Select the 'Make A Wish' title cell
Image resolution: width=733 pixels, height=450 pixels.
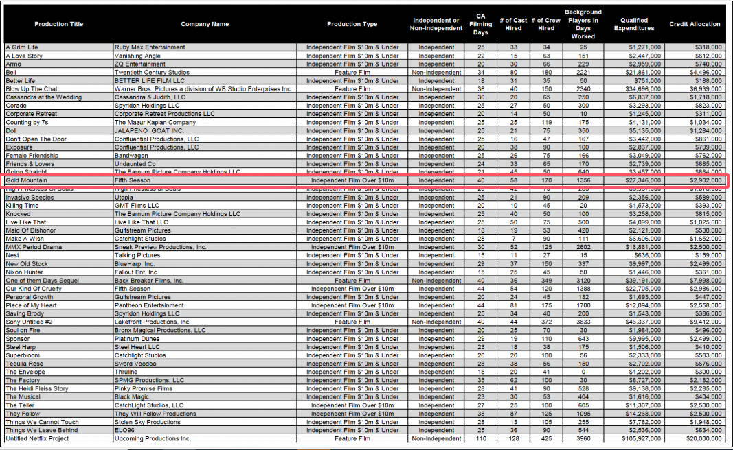[59, 239]
